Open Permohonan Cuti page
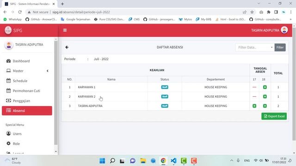 (x=27, y=91)
